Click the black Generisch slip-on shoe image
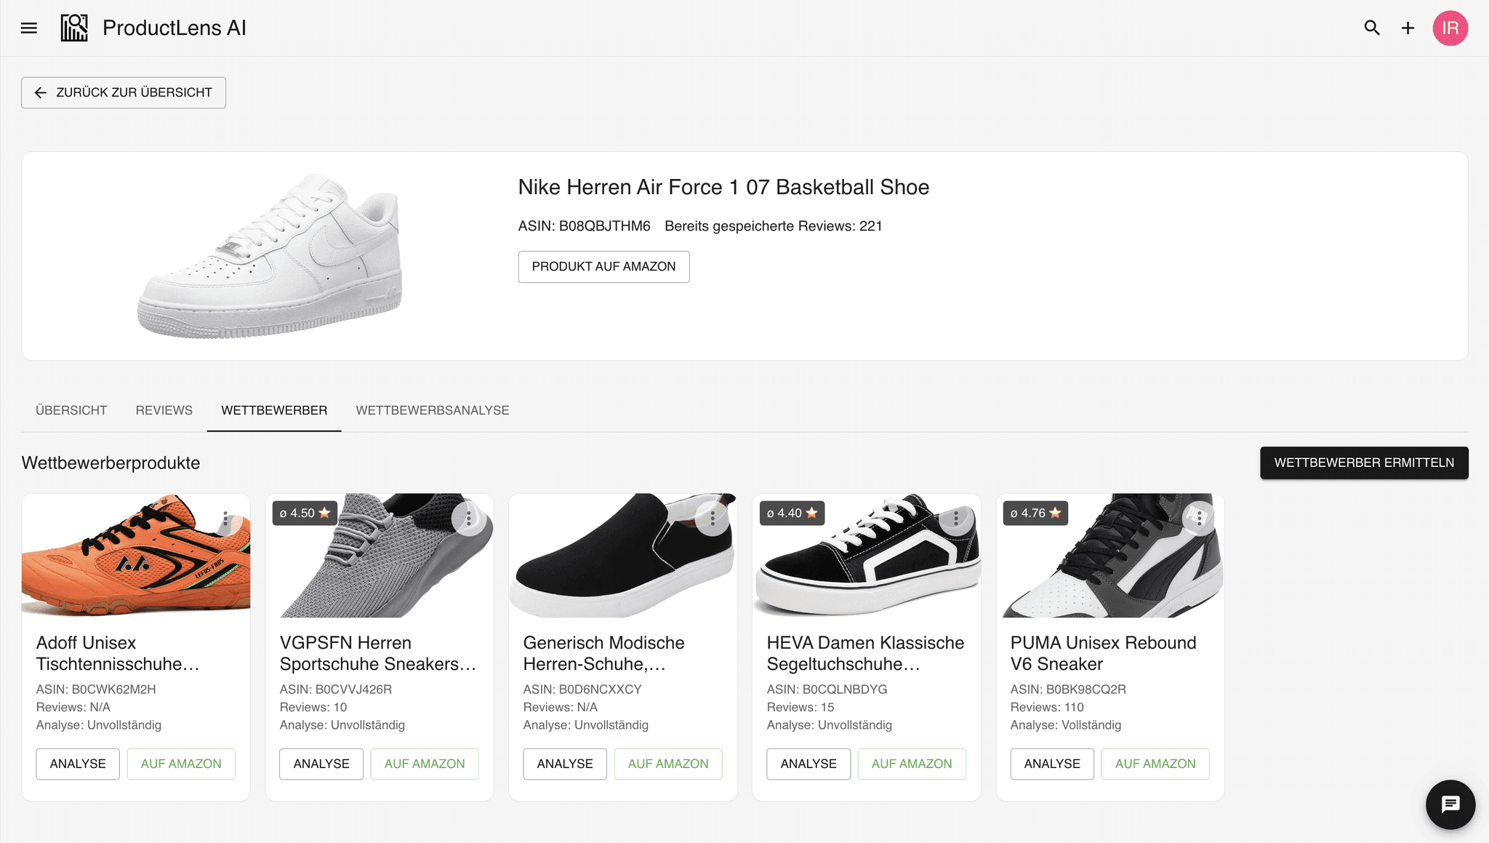 623,556
